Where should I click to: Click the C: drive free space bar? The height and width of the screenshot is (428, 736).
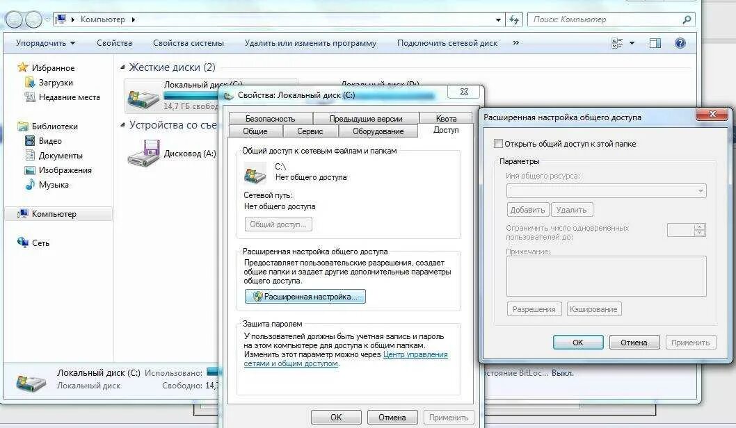[x=191, y=95]
